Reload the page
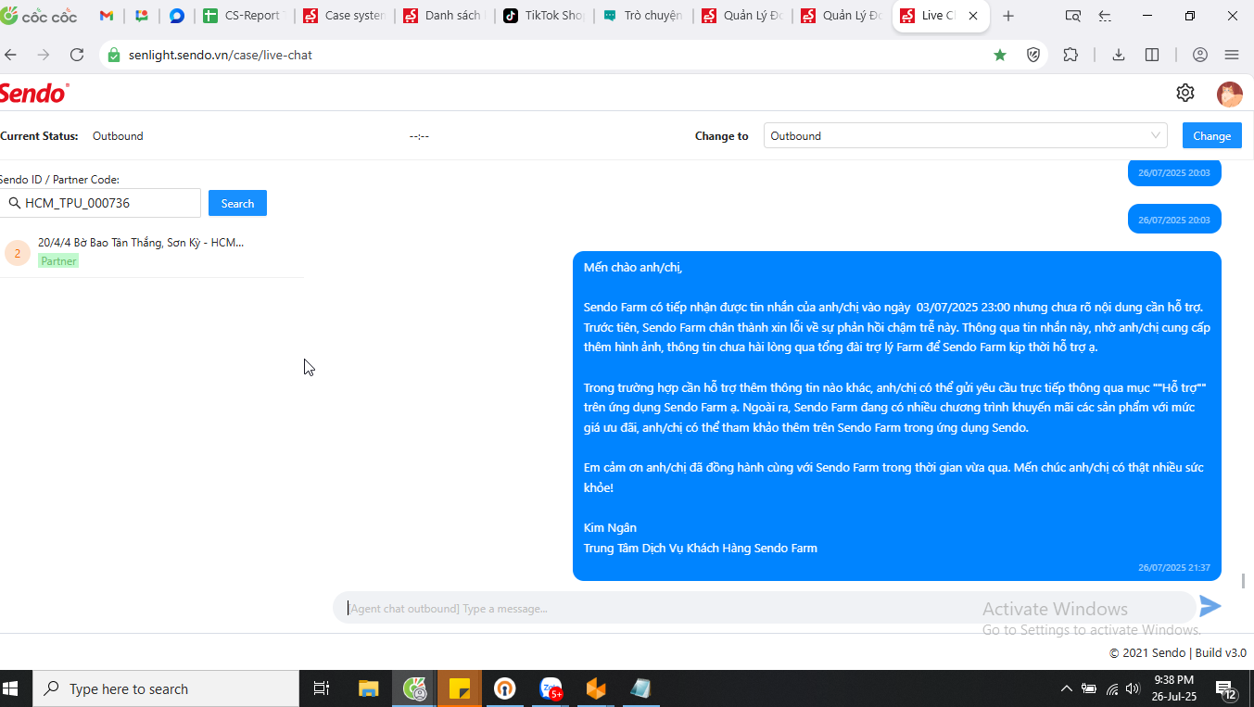The image size is (1254, 707). (77, 55)
